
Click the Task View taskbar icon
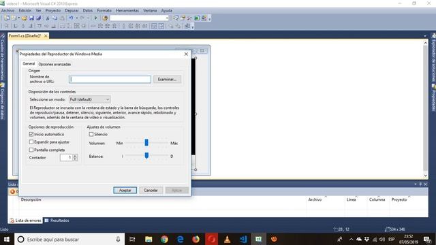coord(132,239)
